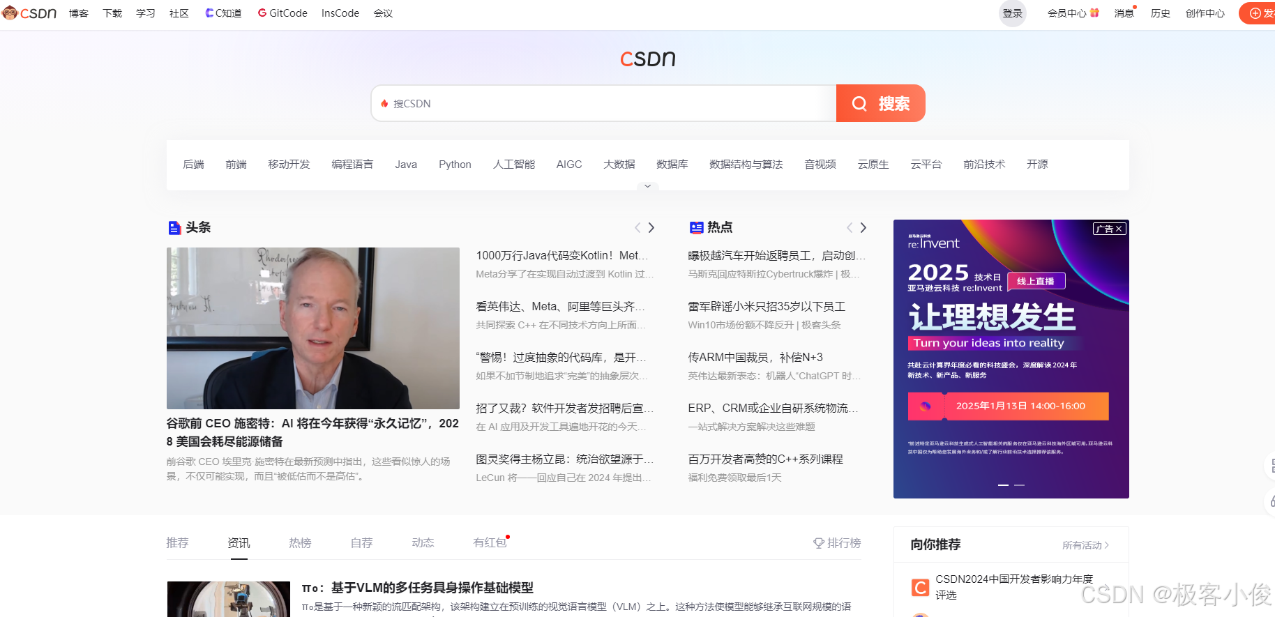
Task: Open hot topic 百万开发者高赞的C++系列课程
Action: pyautogui.click(x=765, y=459)
